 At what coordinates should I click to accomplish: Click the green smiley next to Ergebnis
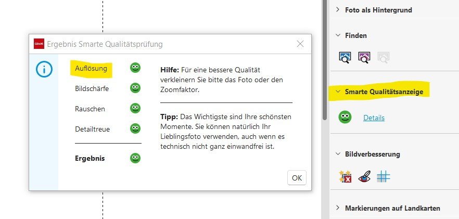(x=135, y=158)
